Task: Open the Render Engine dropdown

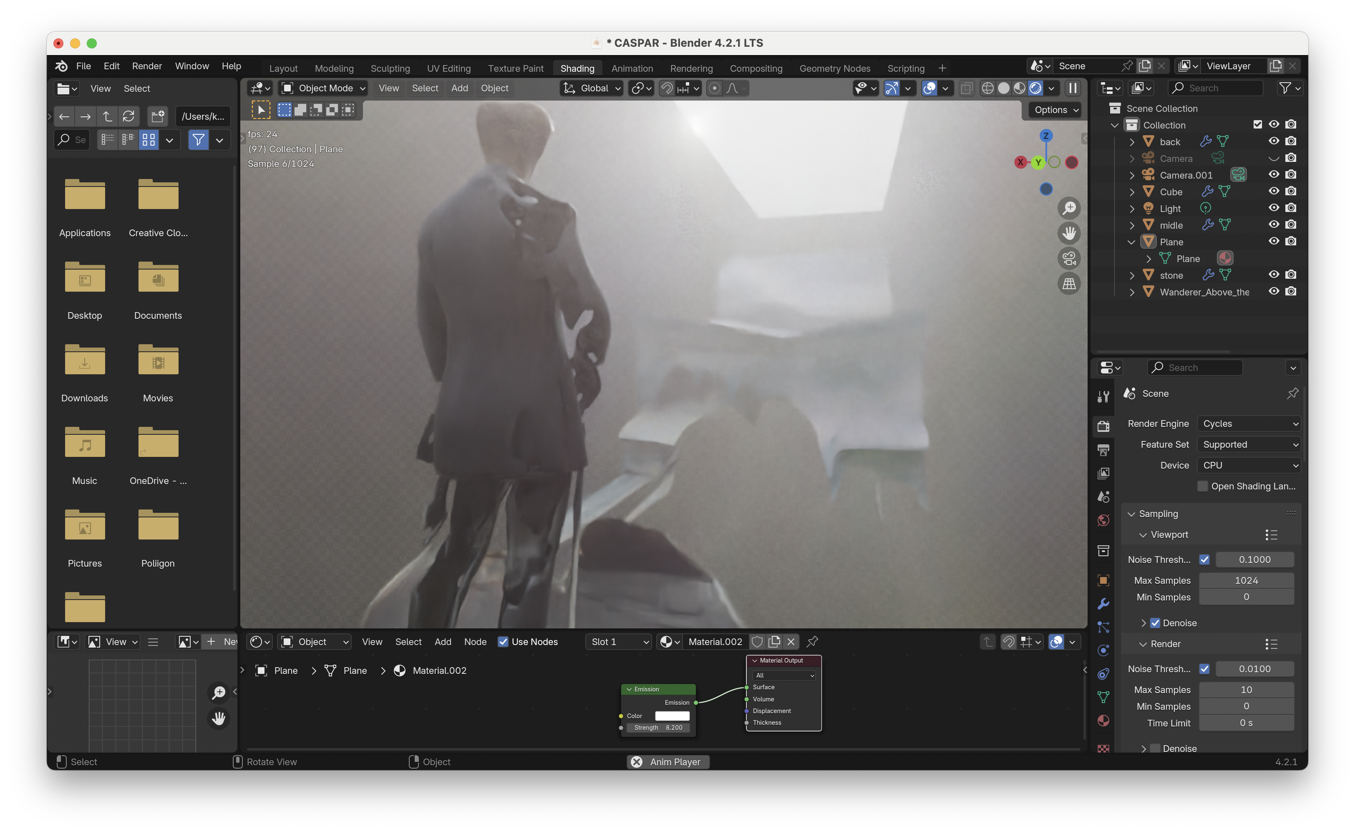Action: (1249, 424)
